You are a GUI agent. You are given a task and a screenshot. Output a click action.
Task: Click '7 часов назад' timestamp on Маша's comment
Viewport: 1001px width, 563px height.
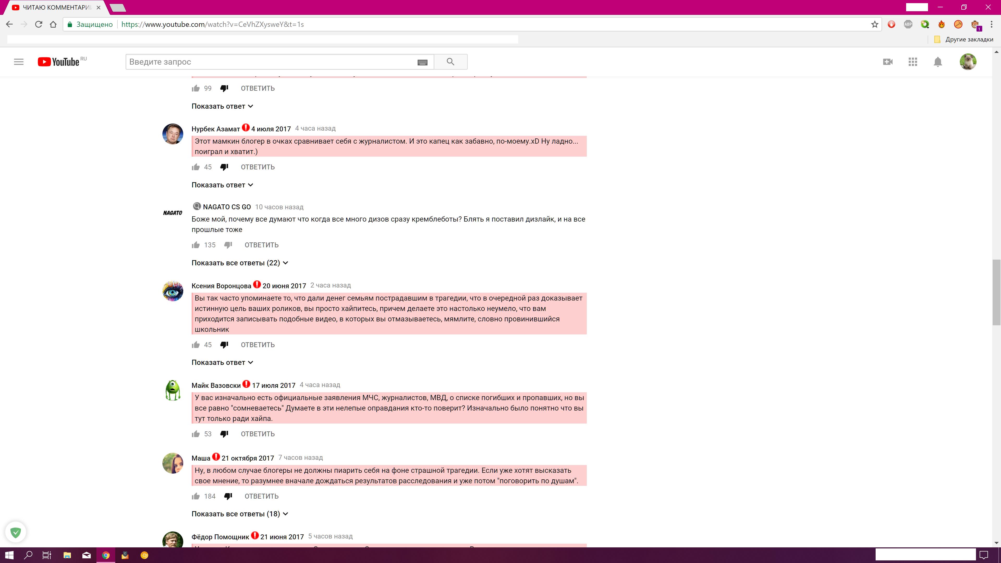tap(300, 458)
